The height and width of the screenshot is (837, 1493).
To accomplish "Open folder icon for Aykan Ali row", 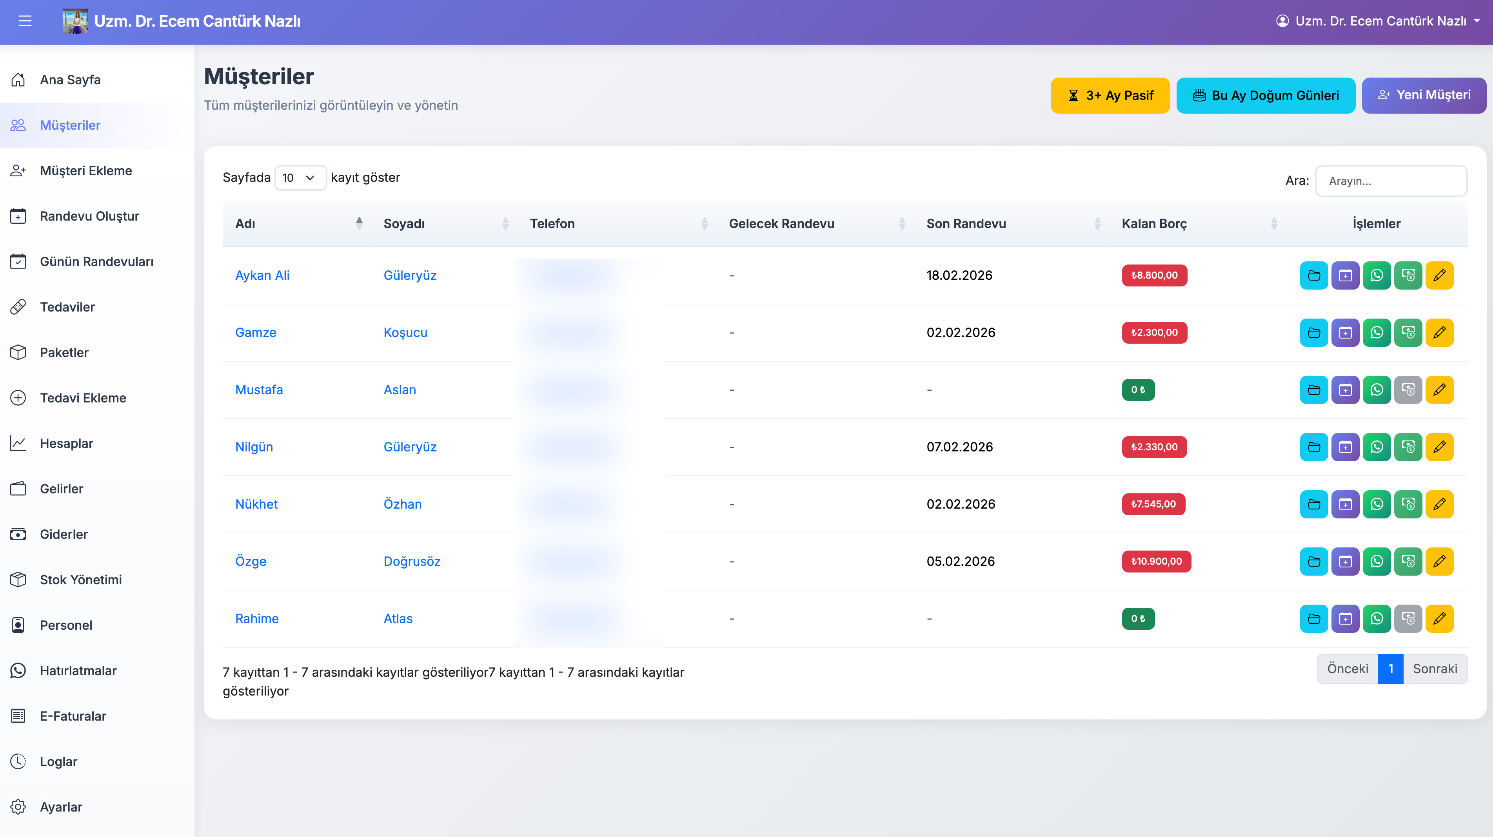I will [1314, 275].
